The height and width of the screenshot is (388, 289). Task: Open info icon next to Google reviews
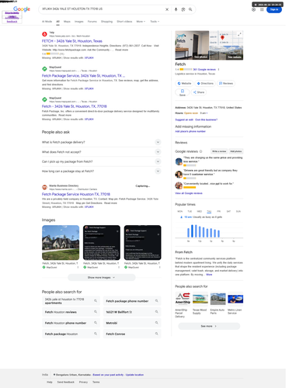200,151
